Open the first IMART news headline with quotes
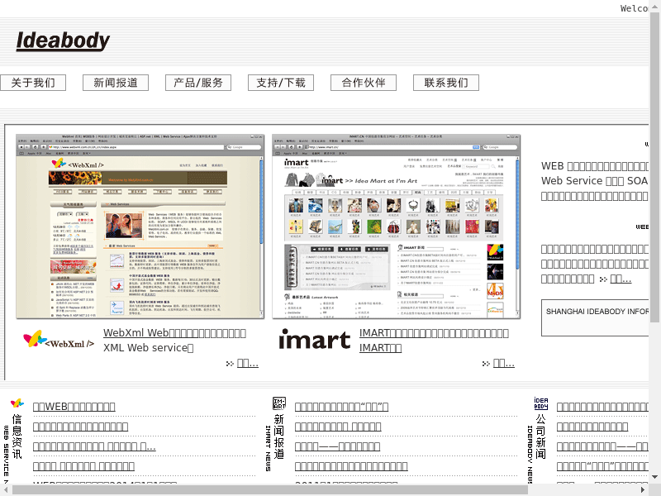Viewport: 661px width, 496px height. point(341,407)
